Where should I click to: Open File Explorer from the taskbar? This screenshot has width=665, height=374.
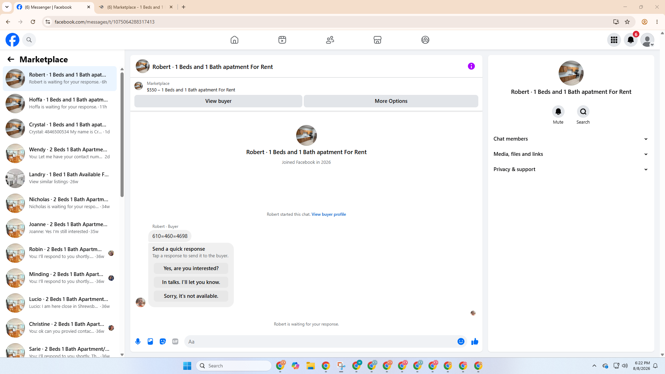(x=311, y=366)
